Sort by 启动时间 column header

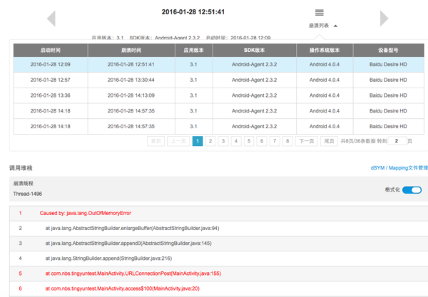pyautogui.click(x=50, y=50)
